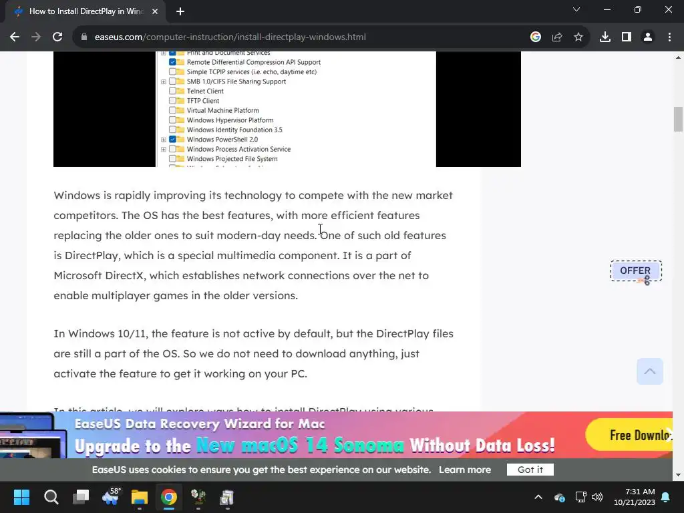This screenshot has height=513, width=684.
Task: Show hidden system tray icons
Action: coord(538,497)
